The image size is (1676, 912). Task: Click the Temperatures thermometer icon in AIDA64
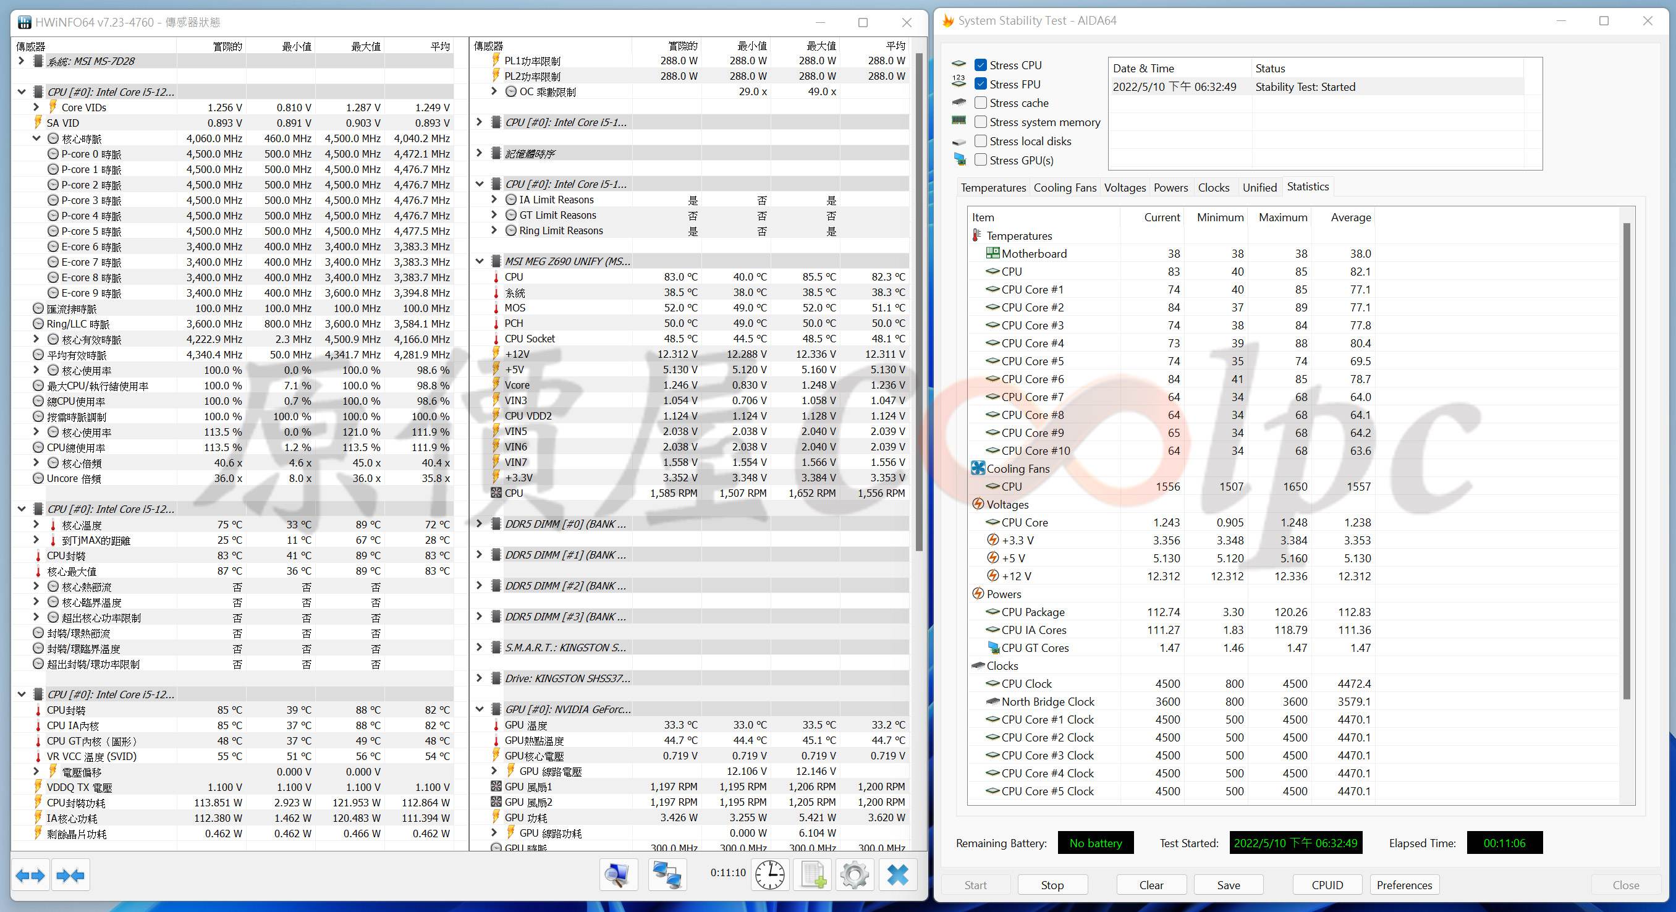976,235
